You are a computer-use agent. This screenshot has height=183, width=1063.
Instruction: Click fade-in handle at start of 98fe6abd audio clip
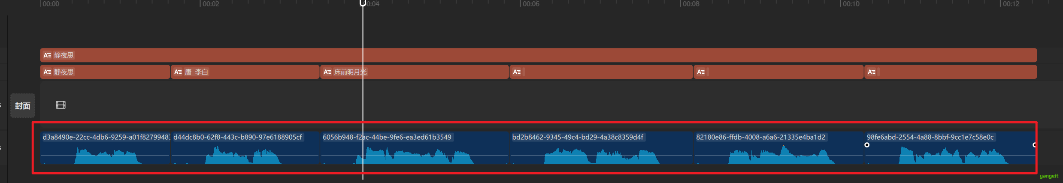[x=867, y=145]
